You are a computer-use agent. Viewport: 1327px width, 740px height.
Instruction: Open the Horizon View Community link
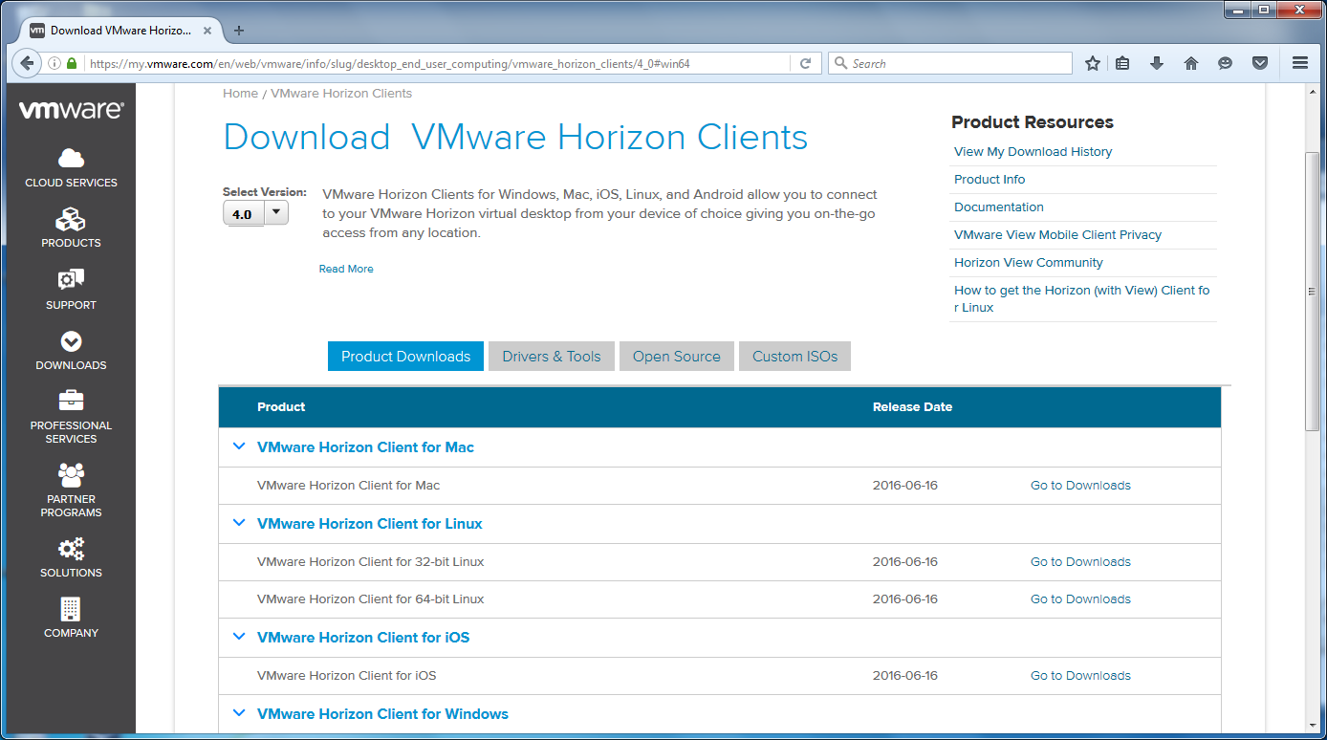[1029, 262]
